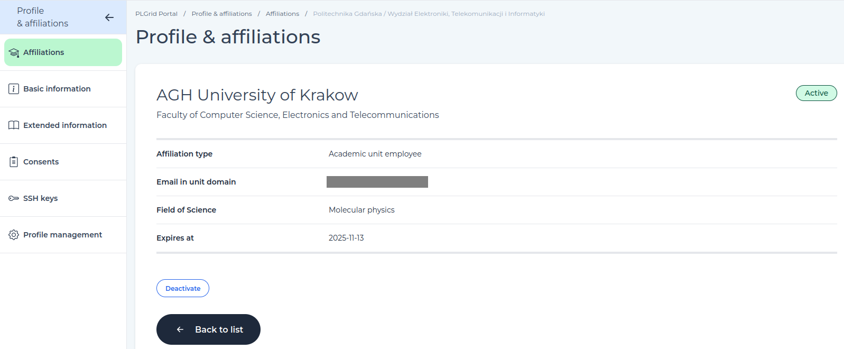Open Profile & affiliations breadcrumb link
The width and height of the screenshot is (844, 349).
(x=221, y=14)
